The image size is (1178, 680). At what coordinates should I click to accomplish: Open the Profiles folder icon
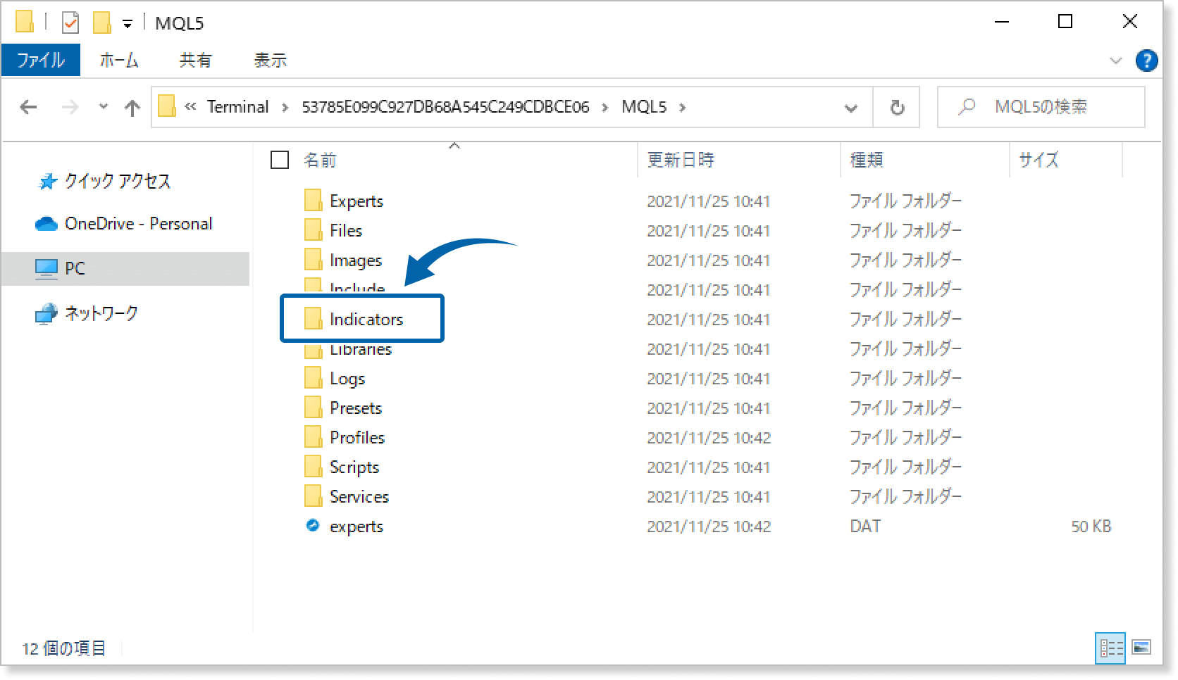point(314,438)
